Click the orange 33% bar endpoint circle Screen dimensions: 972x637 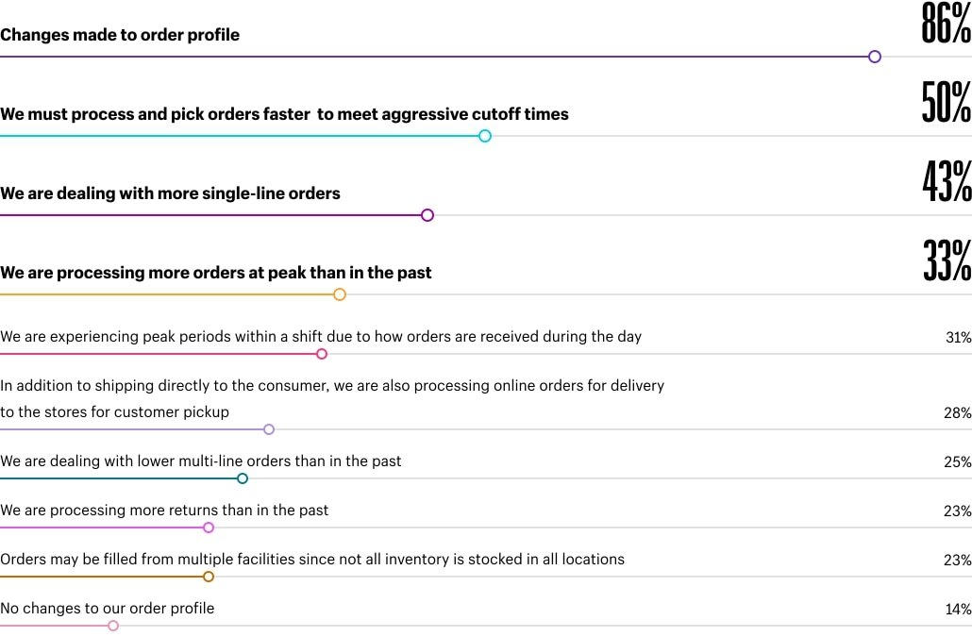coord(340,294)
